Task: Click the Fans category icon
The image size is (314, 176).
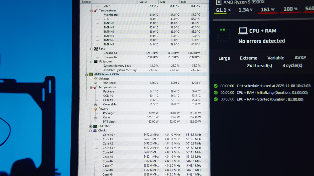Action: point(96,49)
